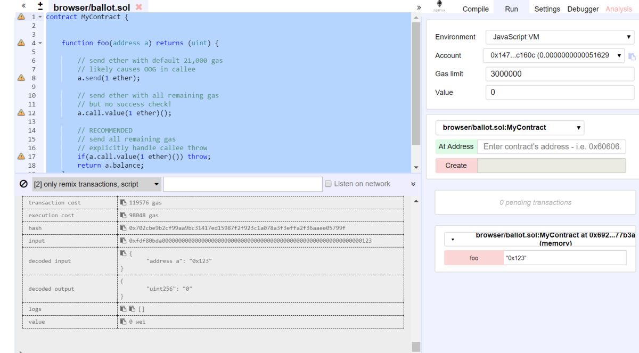Click the Value input field
639x353 pixels.
[x=560, y=92]
